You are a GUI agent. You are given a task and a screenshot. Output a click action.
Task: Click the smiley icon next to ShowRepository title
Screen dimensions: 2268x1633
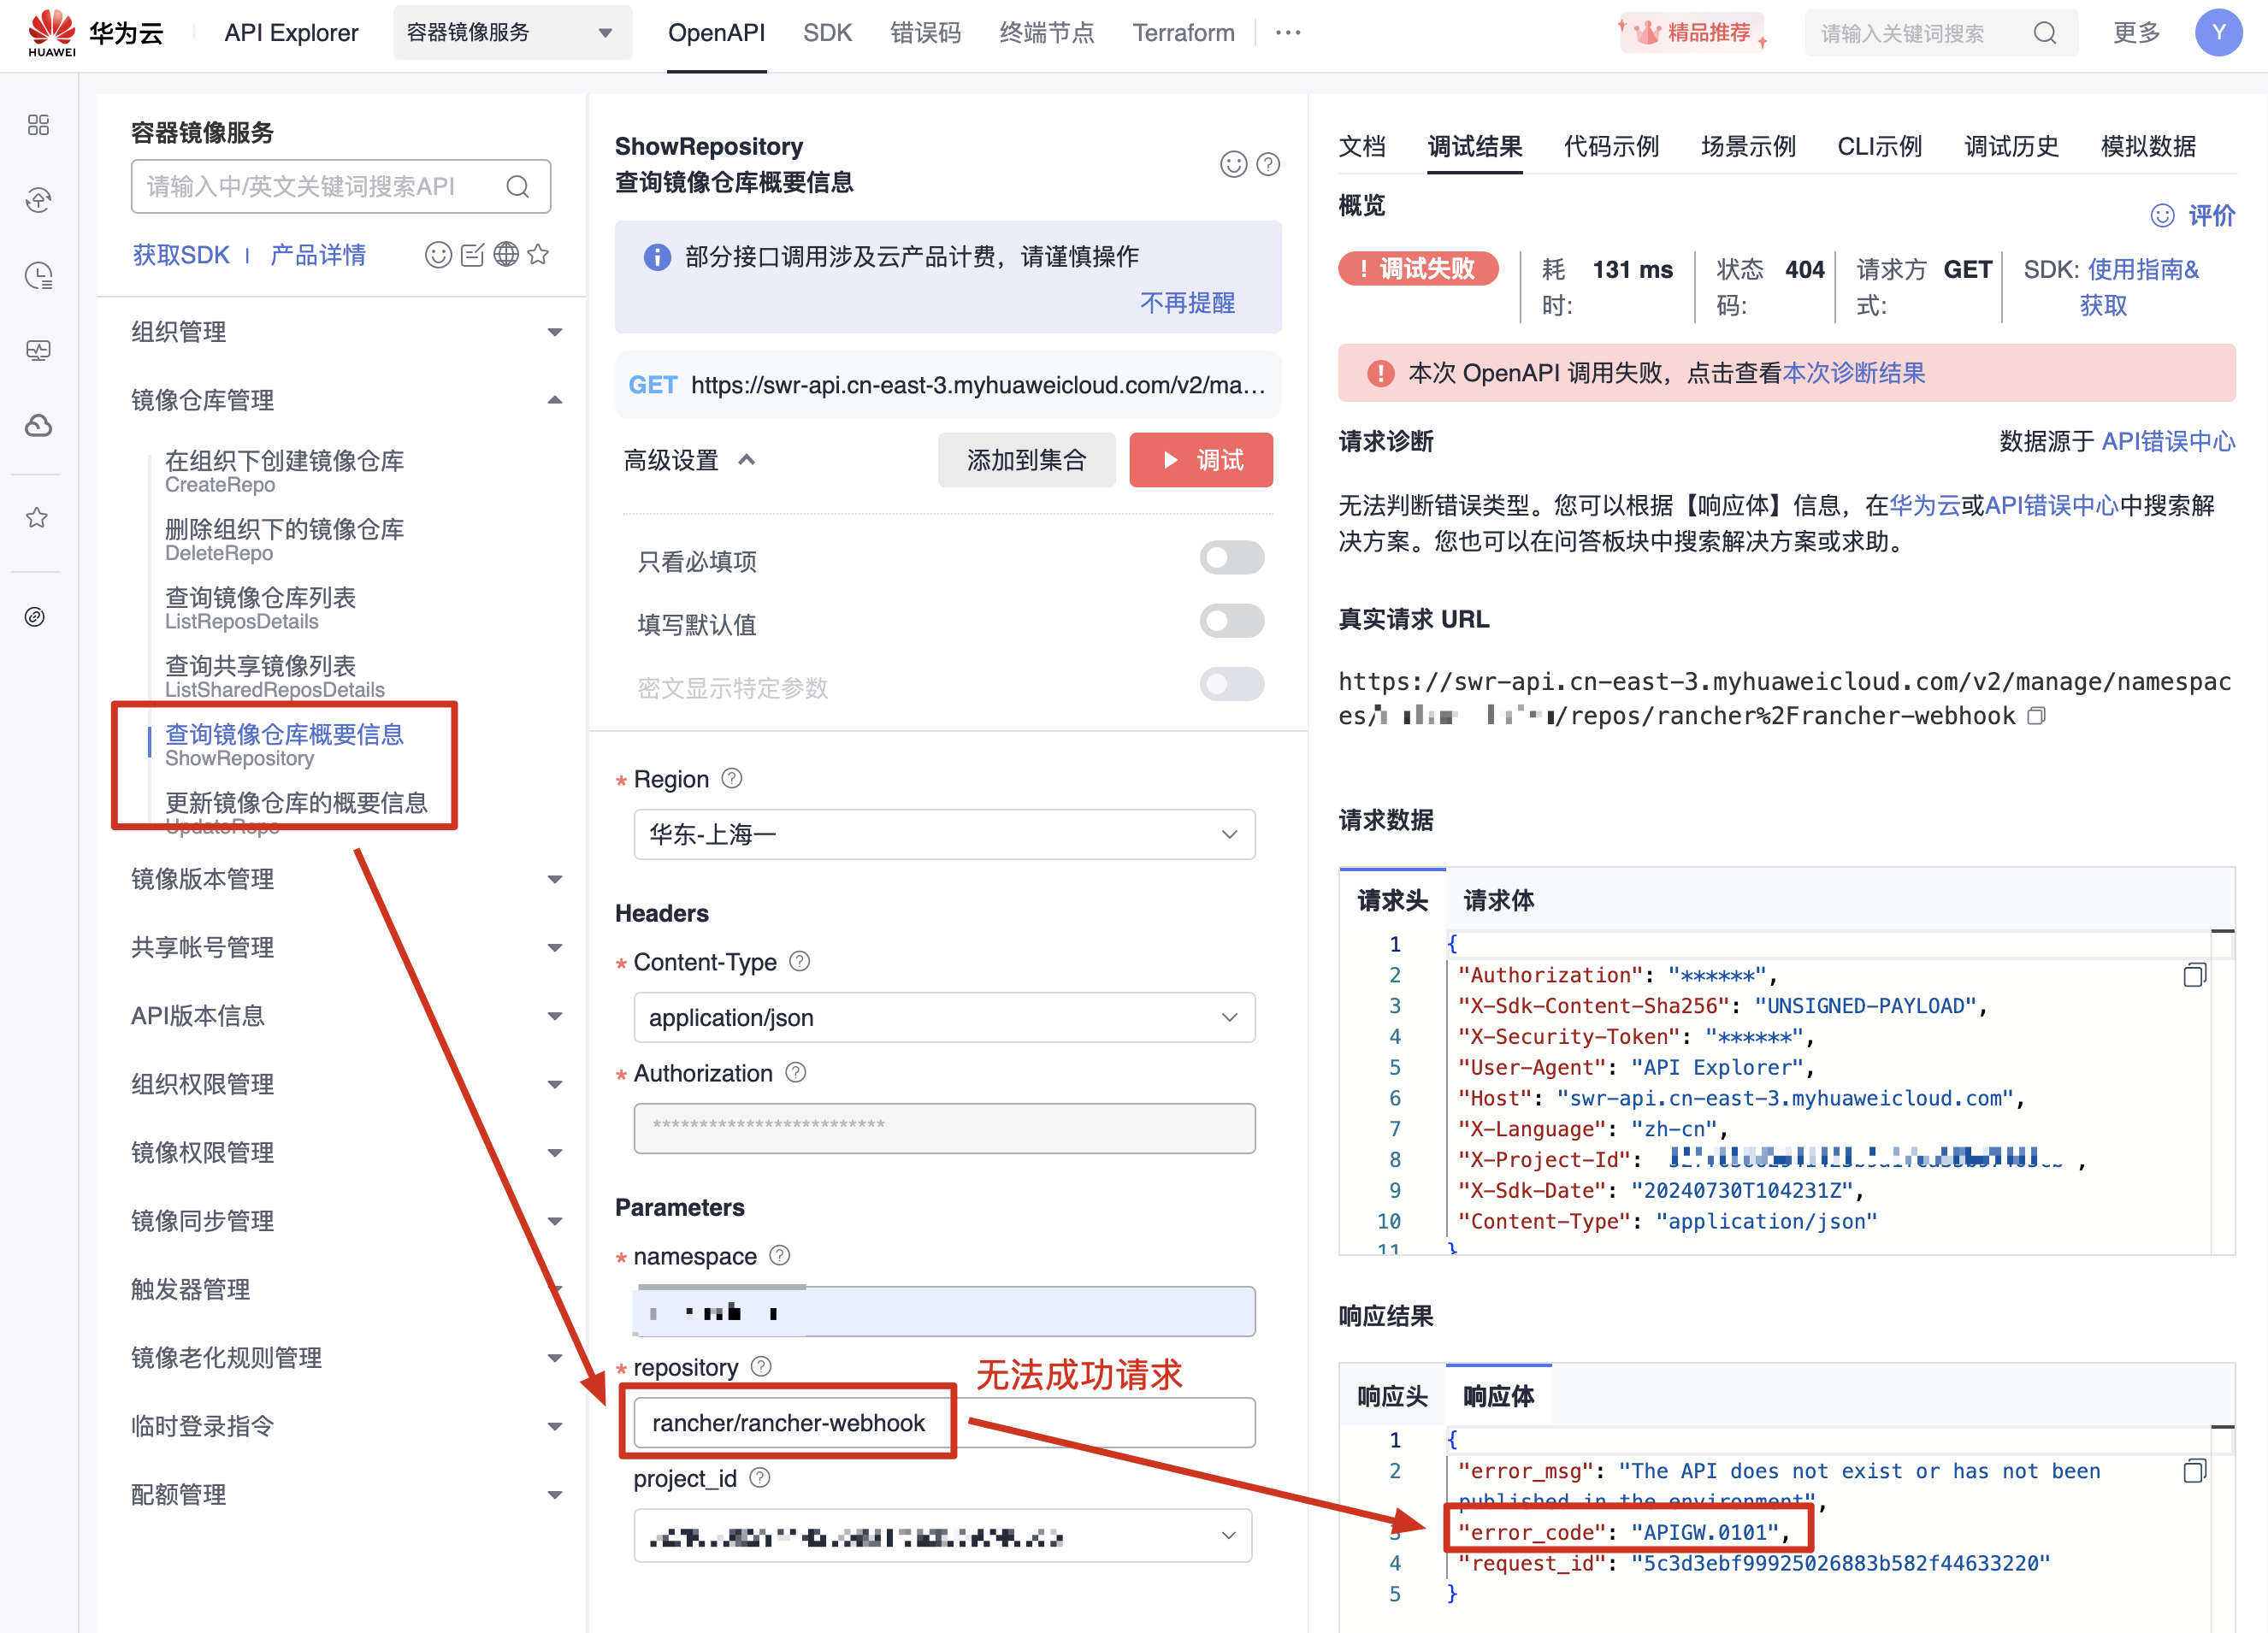pos(1234,164)
